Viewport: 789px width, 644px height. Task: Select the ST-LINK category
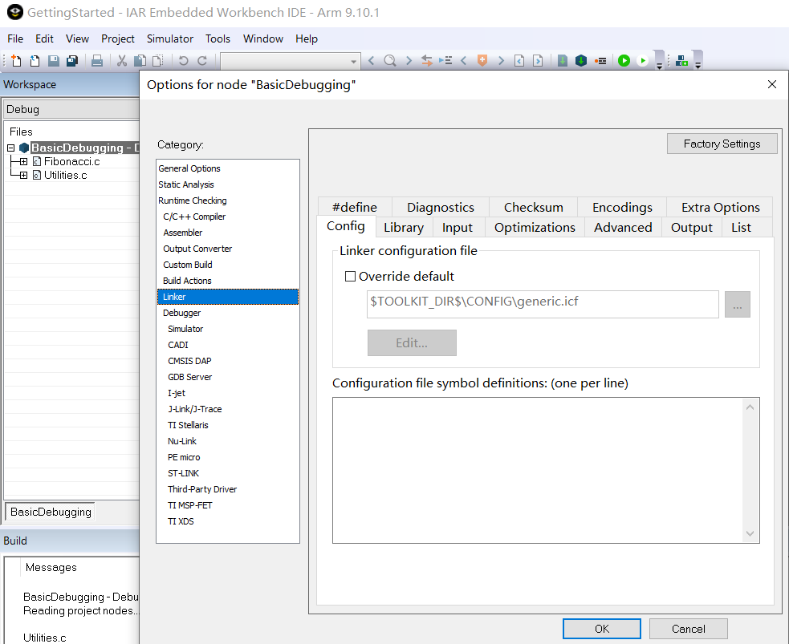(x=183, y=473)
